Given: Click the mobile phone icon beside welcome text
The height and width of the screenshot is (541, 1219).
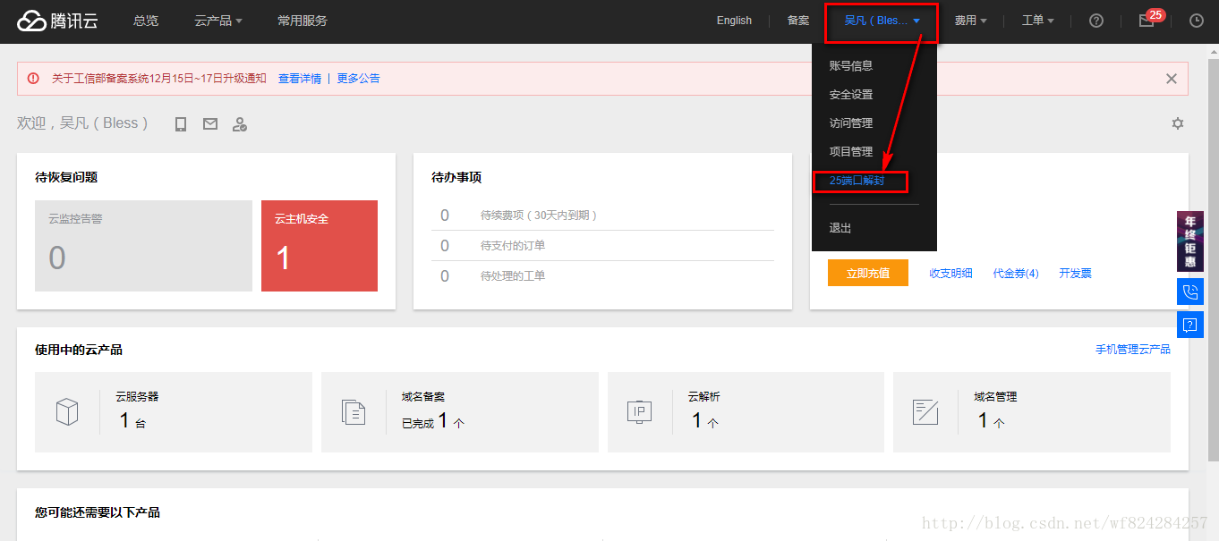Looking at the screenshot, I should coord(181,124).
